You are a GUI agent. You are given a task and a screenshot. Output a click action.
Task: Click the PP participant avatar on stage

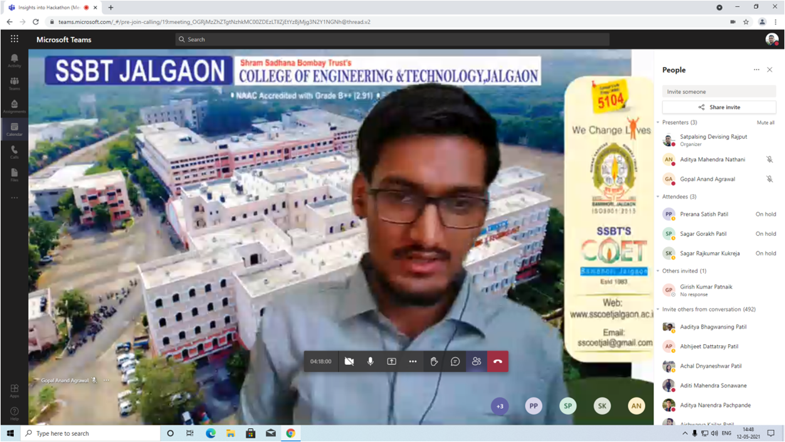(534, 406)
